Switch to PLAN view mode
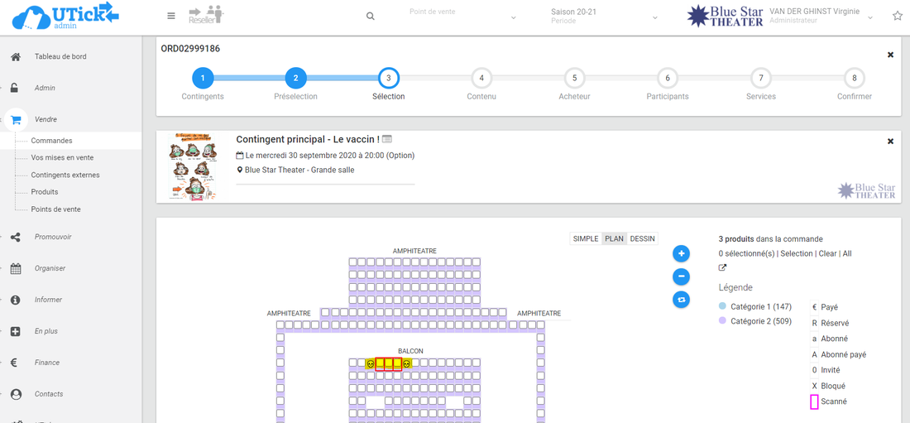Screen dimensions: 910x423 point(614,238)
